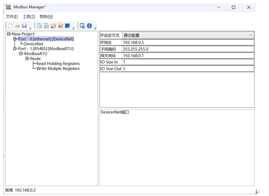Viewport: 269px width, 196px height.
Task: Save the project with the floppy disk icon
Action: pyautogui.click(x=24, y=26)
